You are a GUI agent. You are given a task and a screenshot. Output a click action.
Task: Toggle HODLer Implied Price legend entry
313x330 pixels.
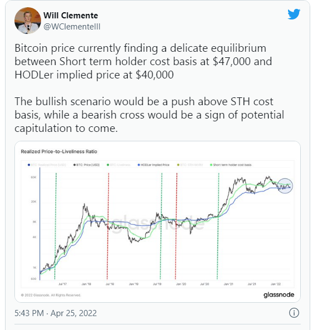point(154,165)
